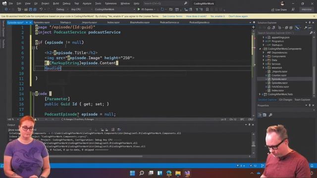Click Property Pages wrench in Properties panel
This screenshot has height=178, width=317.
(270, 115)
